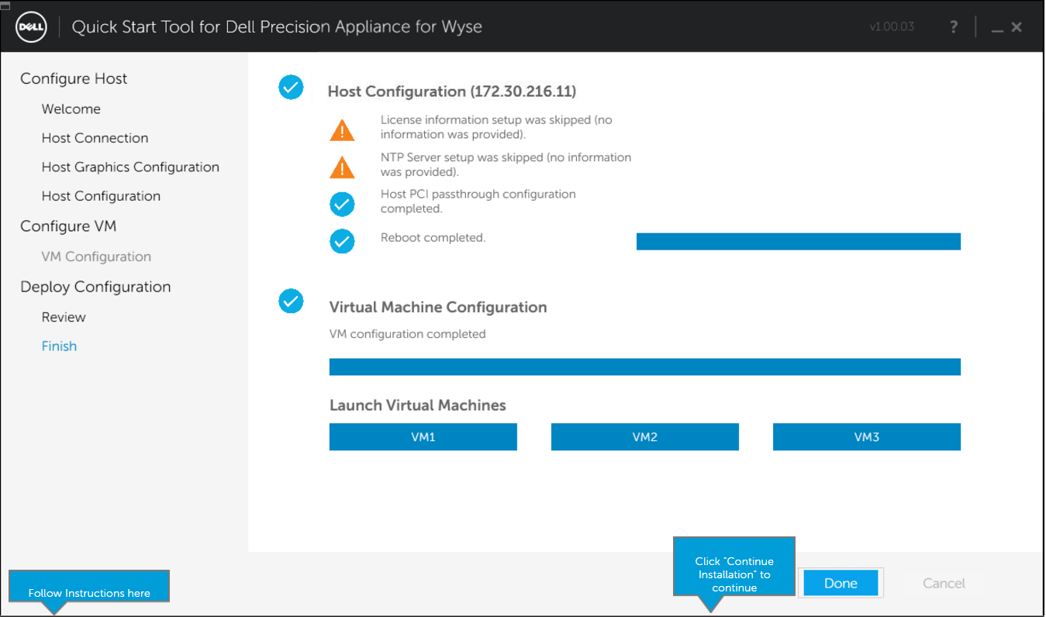Select the Finish step in sidebar
The image size is (1046, 617).
click(59, 346)
